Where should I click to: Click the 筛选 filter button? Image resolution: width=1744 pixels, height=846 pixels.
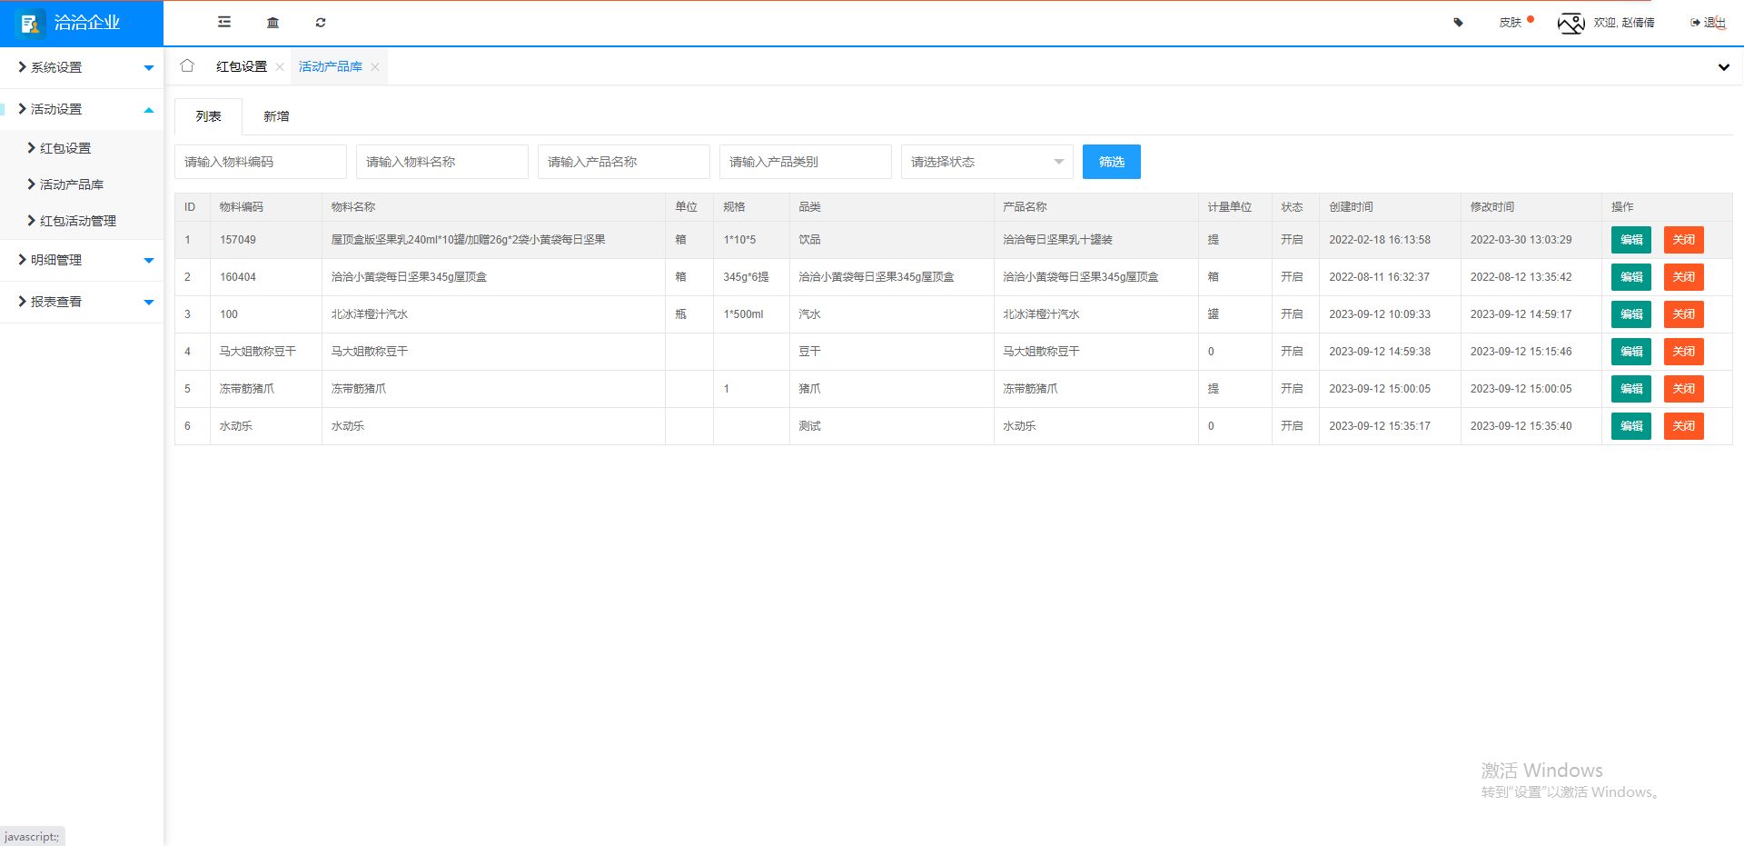pos(1111,161)
